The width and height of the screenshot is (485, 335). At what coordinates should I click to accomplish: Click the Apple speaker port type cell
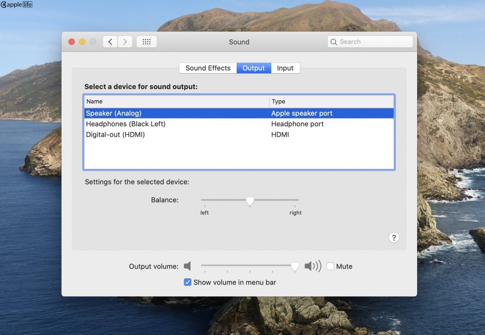click(x=302, y=113)
